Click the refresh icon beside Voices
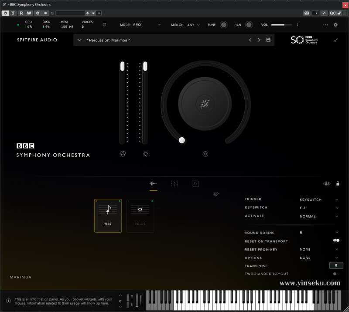Screen dimensions: 349x312 click(x=104, y=25)
